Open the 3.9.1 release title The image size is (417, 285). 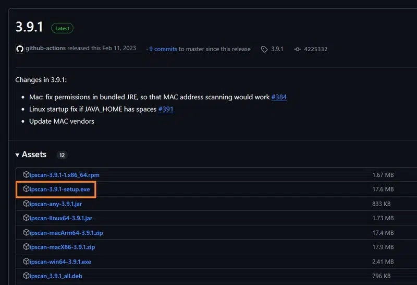click(x=29, y=27)
